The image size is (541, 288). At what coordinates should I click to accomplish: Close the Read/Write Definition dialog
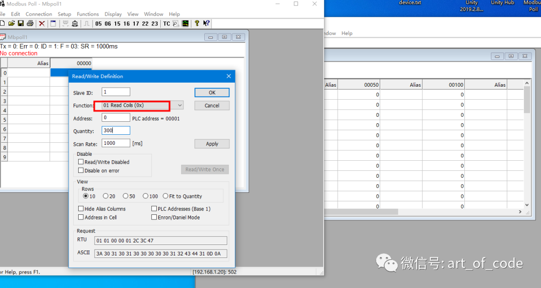(228, 76)
